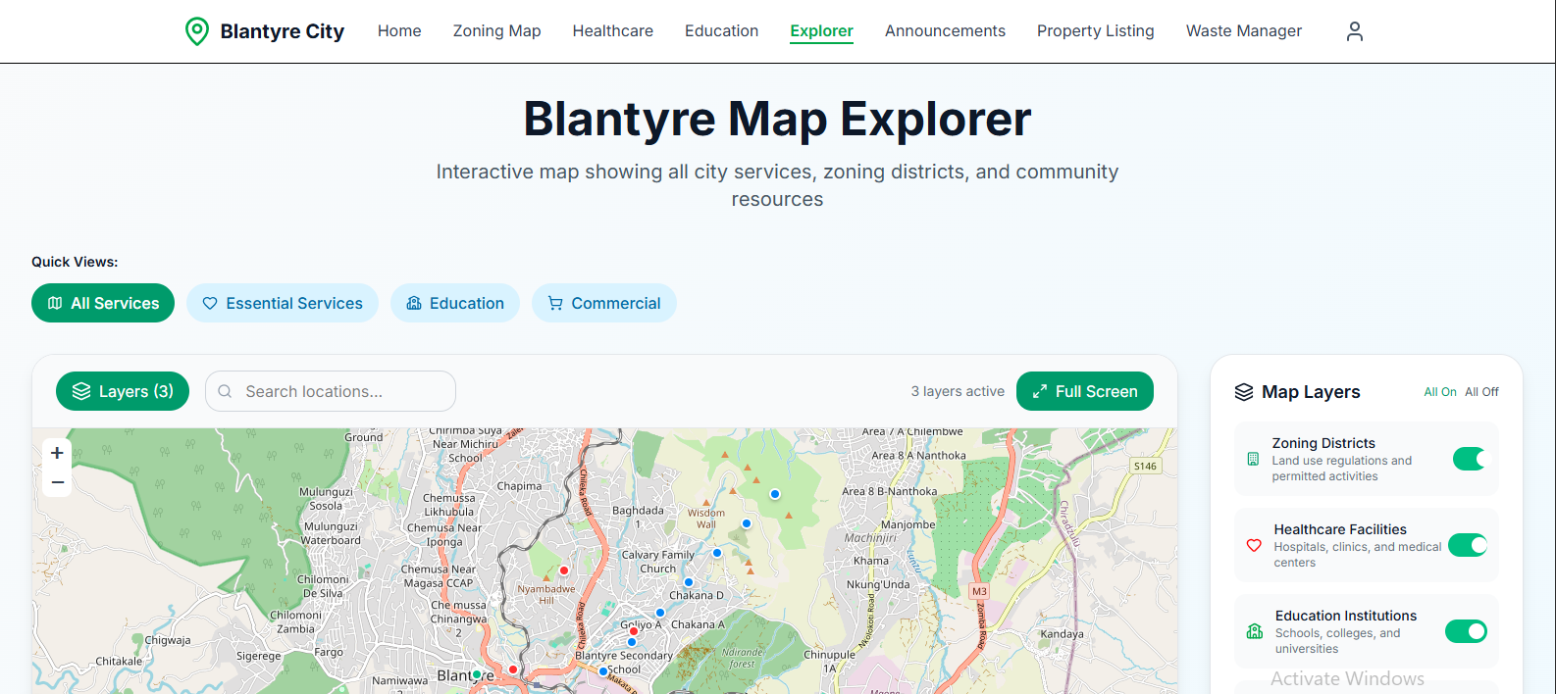Click the blue marker near Chakana D
The width and height of the screenshot is (1556, 694).
(689, 582)
